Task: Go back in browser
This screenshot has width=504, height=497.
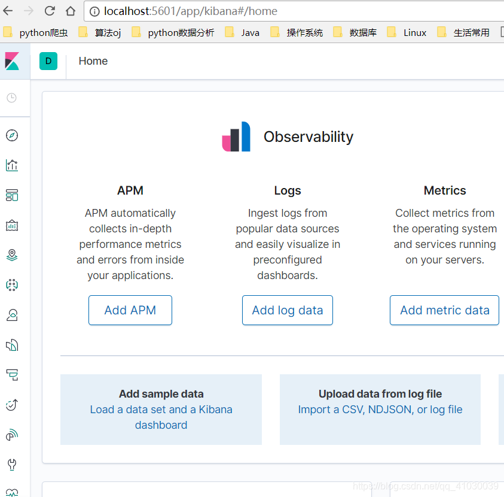Action: [x=8, y=11]
